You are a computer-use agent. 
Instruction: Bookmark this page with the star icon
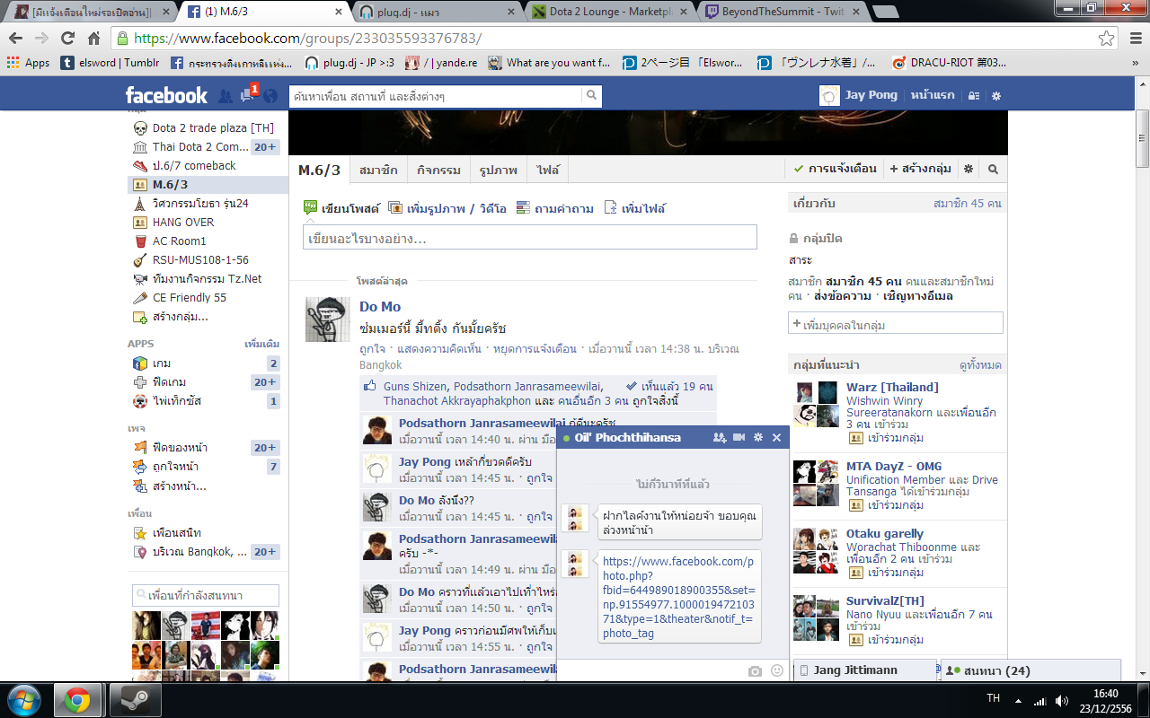point(1106,39)
